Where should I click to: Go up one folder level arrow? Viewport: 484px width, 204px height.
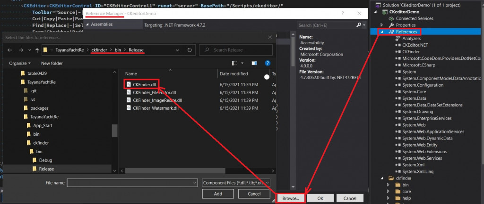(x=37, y=50)
